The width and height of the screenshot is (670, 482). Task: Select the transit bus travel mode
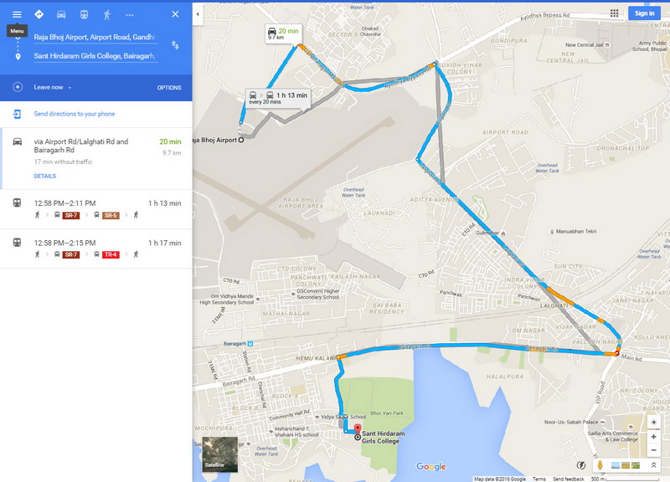click(x=85, y=14)
